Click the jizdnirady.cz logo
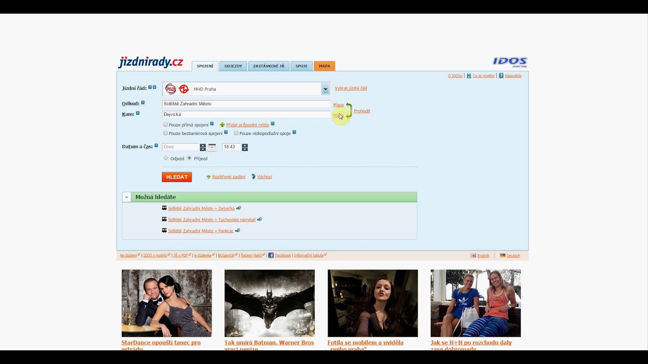The image size is (648, 364). point(151,62)
